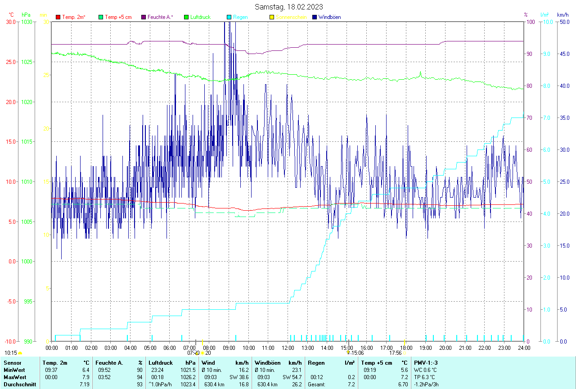Click the '995' pressure axis value

click(28, 301)
